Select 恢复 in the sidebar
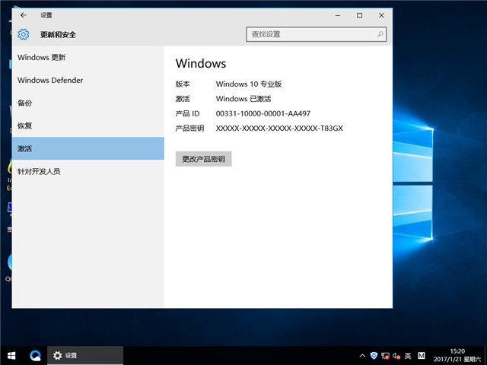The height and width of the screenshot is (365, 487). point(88,125)
